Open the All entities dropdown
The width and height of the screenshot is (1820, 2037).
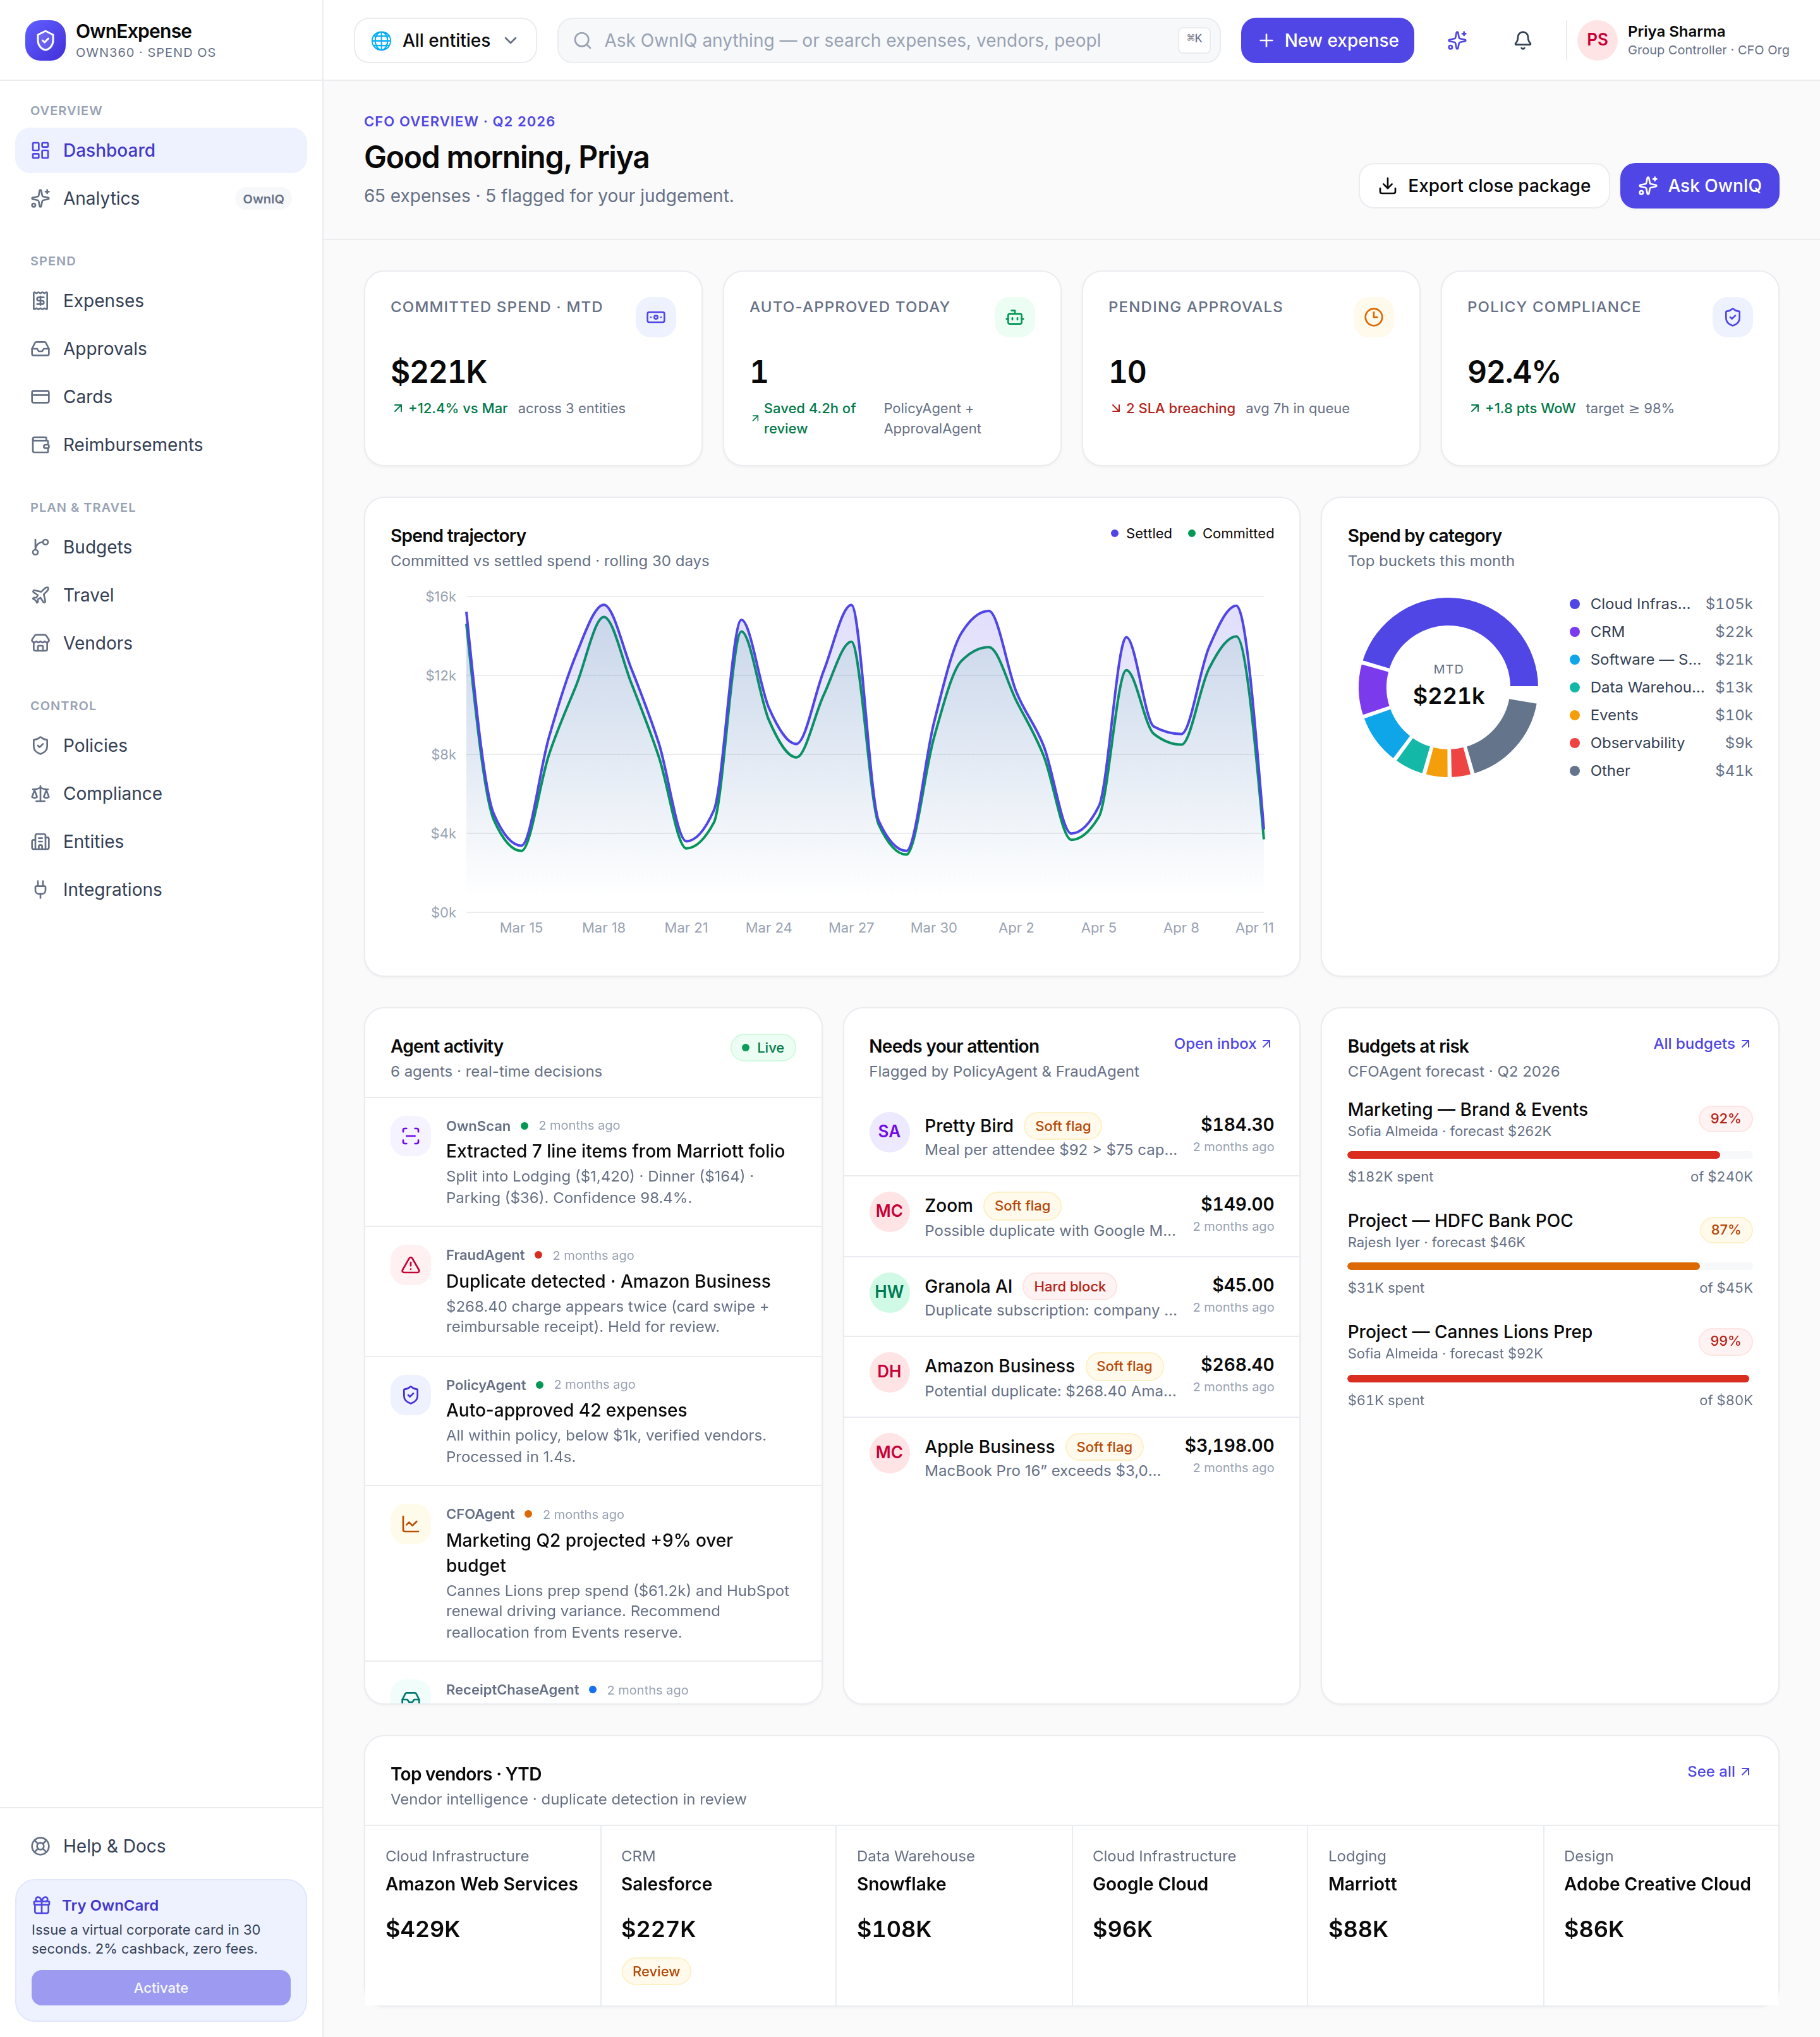[x=445, y=40]
